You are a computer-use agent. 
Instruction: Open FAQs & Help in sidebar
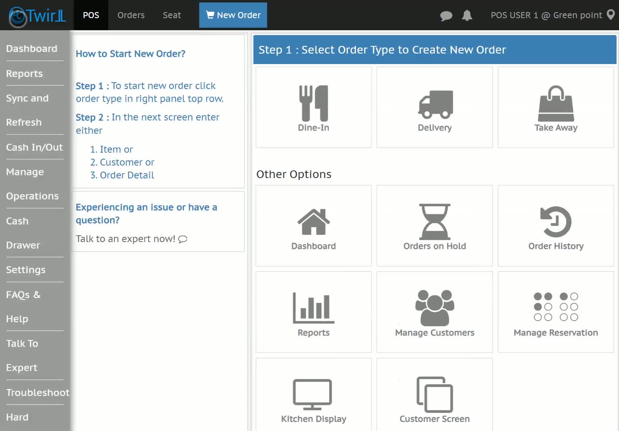(23, 307)
